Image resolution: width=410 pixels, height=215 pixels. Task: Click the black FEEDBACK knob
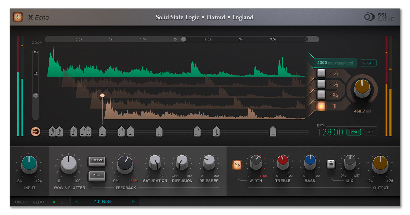coord(125,166)
